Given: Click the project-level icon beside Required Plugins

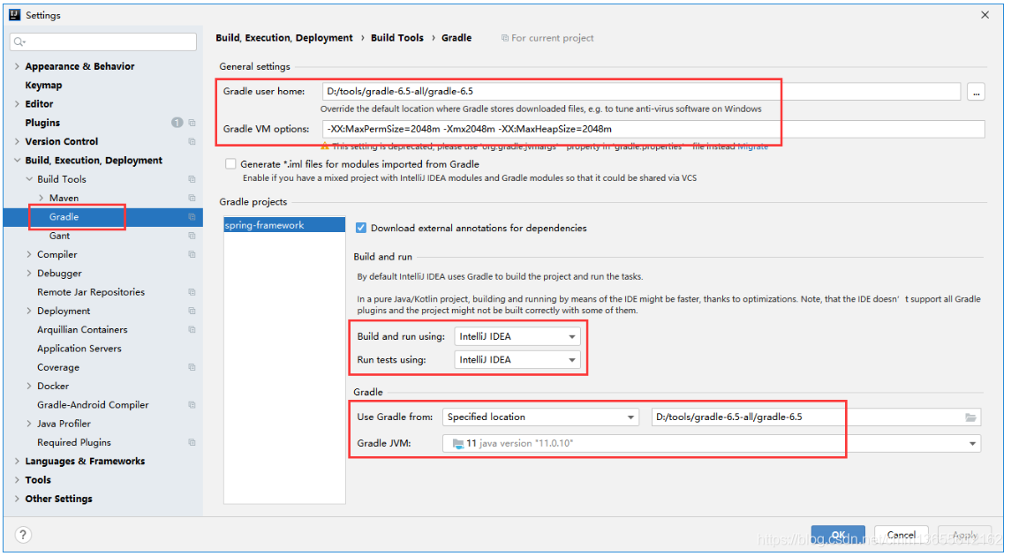Looking at the screenshot, I should pos(192,443).
